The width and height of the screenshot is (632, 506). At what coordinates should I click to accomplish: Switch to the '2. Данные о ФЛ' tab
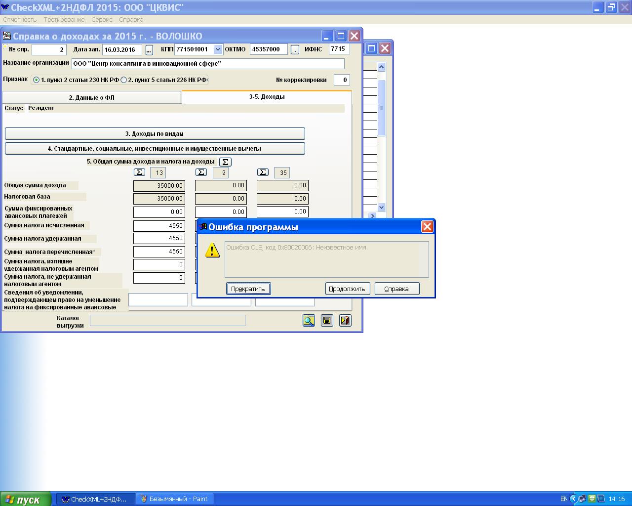(91, 98)
